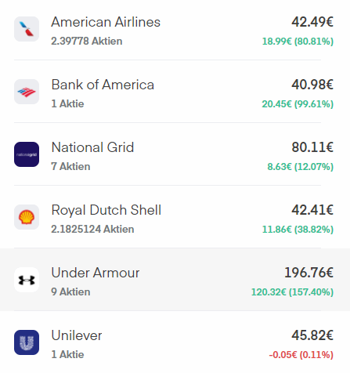Click the Royal Dutch Shell logo icon

(x=27, y=217)
